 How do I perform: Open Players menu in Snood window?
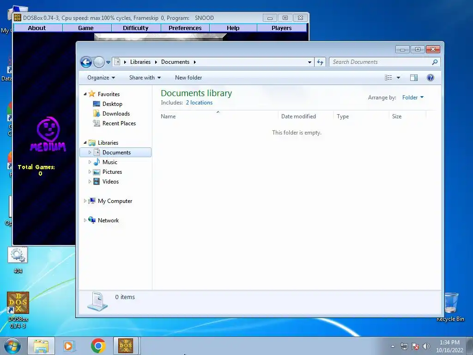coord(282,28)
